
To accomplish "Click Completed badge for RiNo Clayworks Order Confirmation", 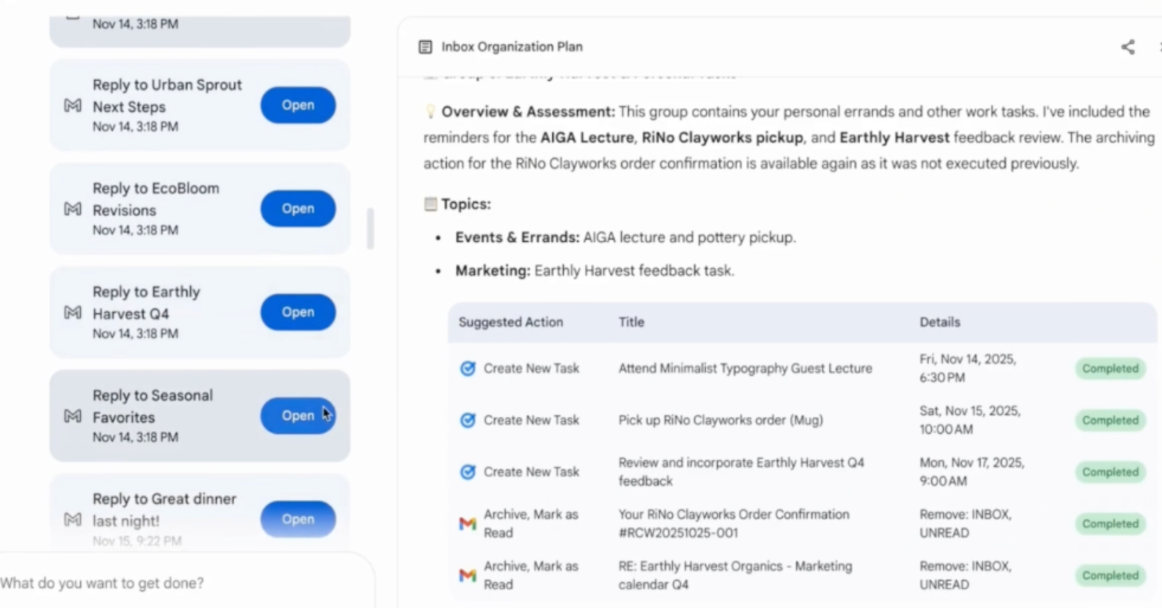I will coord(1110,524).
